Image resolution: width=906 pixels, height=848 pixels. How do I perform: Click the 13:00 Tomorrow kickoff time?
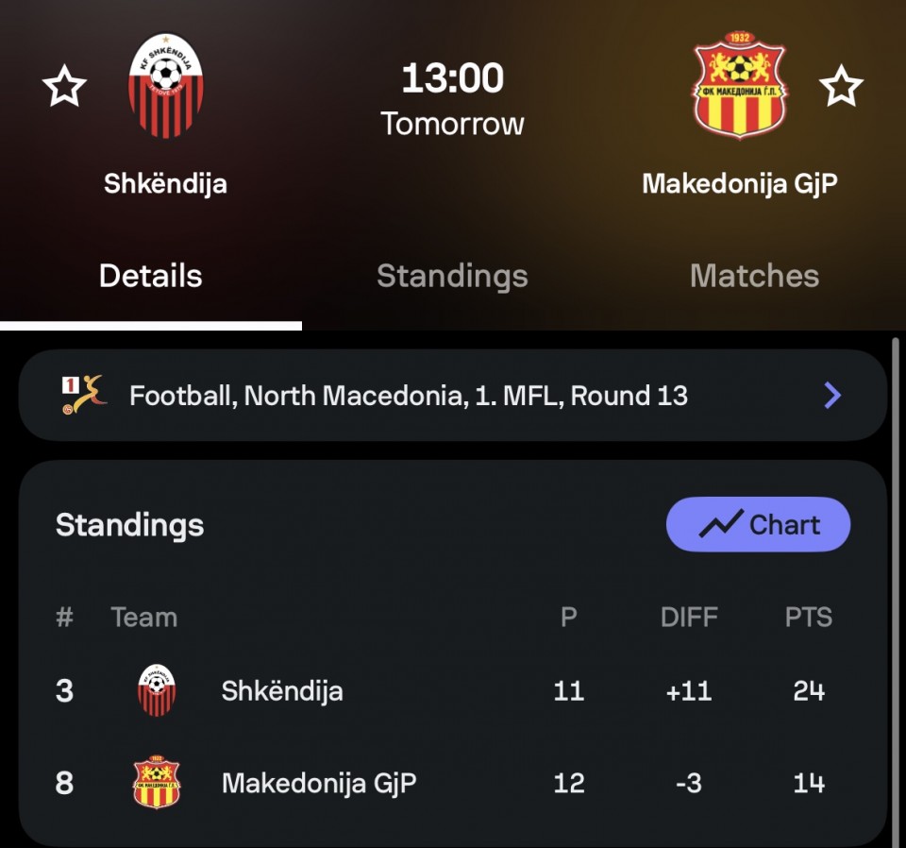453,99
